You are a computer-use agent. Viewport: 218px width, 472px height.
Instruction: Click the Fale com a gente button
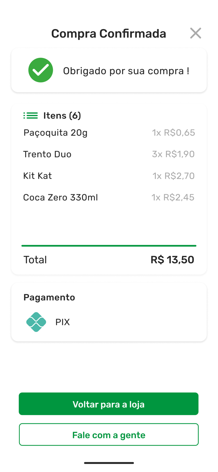click(x=109, y=435)
